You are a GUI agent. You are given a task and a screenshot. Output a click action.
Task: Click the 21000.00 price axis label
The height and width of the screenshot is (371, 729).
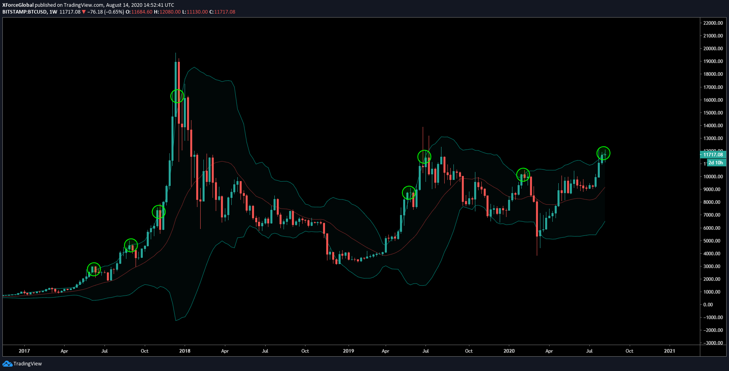[x=713, y=36]
